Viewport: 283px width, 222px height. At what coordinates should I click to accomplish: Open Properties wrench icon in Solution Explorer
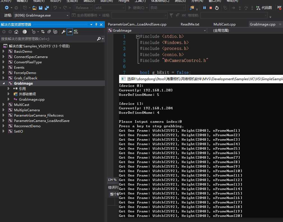[x=63, y=32]
